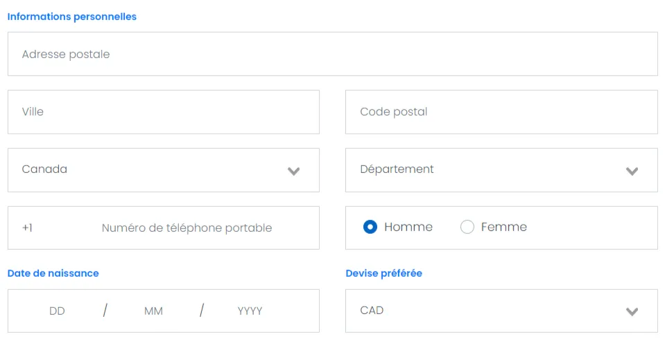The width and height of the screenshot is (665, 348).
Task: Click the Adresse postale input field
Action: 332,54
